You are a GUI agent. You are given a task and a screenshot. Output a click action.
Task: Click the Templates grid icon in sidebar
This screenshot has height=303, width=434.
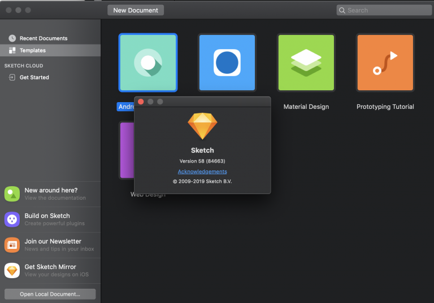tap(12, 50)
